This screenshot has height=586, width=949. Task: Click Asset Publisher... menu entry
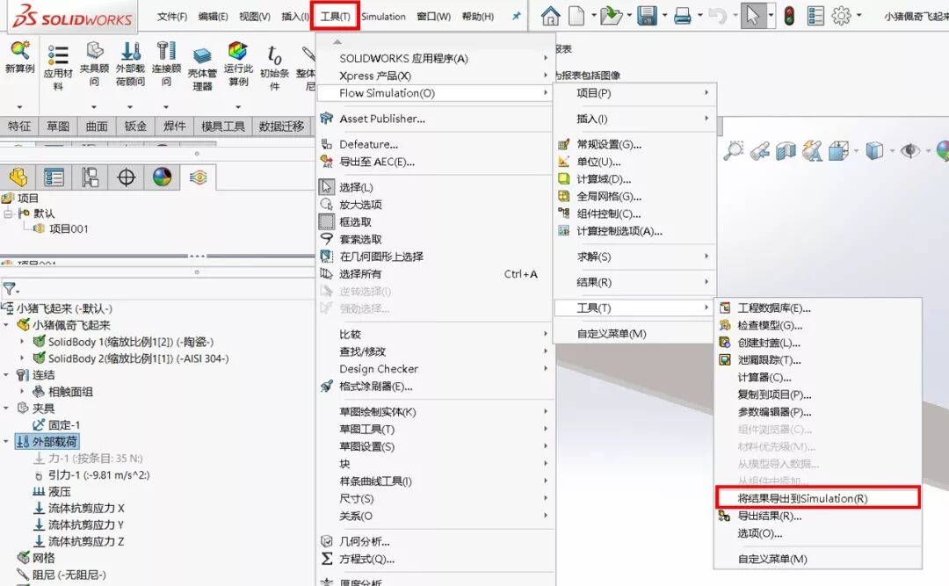pos(435,119)
